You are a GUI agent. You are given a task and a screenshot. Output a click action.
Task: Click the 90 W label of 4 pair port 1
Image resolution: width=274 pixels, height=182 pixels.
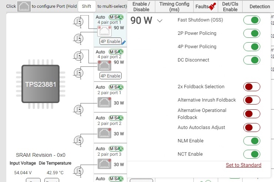(119, 28)
